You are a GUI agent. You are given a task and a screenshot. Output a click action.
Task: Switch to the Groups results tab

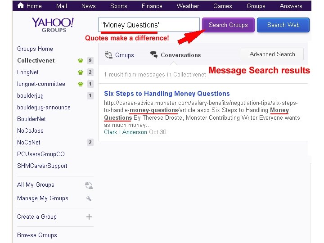point(125,55)
